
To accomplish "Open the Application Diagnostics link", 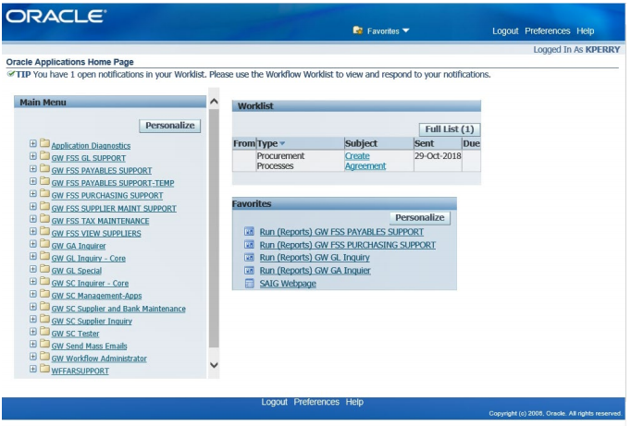I will tap(91, 146).
